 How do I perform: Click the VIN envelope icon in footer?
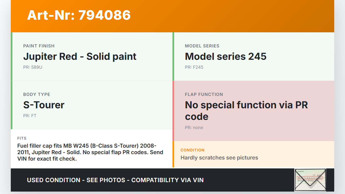310,180
